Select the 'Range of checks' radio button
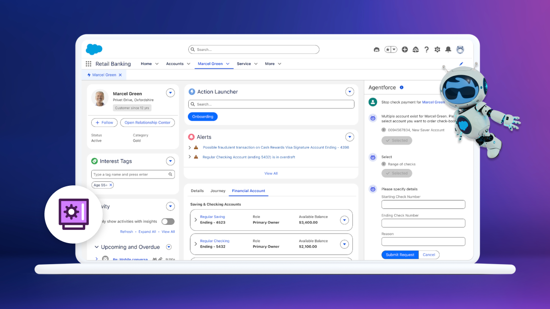Viewport: 550px width, 309px height. (385, 164)
